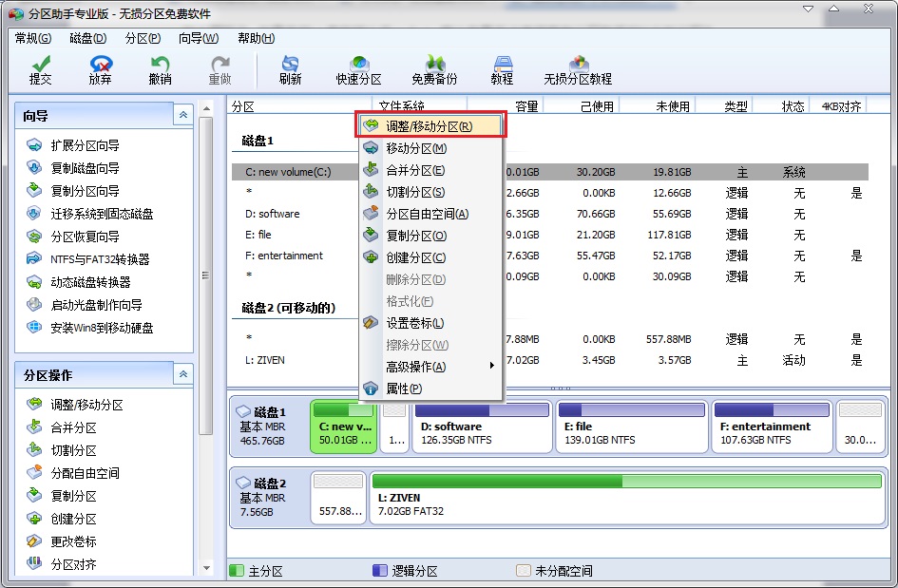Click the 提交 (commit) toolbar icon

point(41,70)
